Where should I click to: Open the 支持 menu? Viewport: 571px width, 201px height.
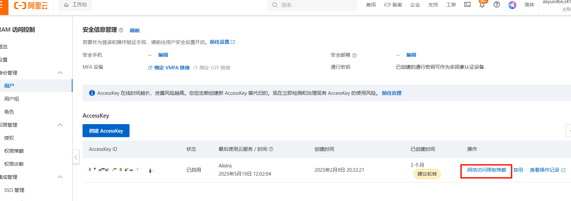tap(433, 5)
